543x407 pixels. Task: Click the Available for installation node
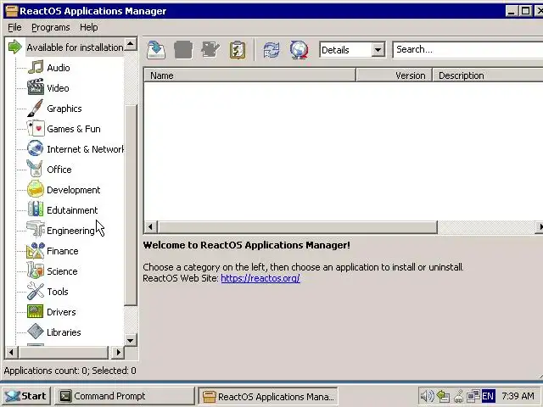[75, 47]
